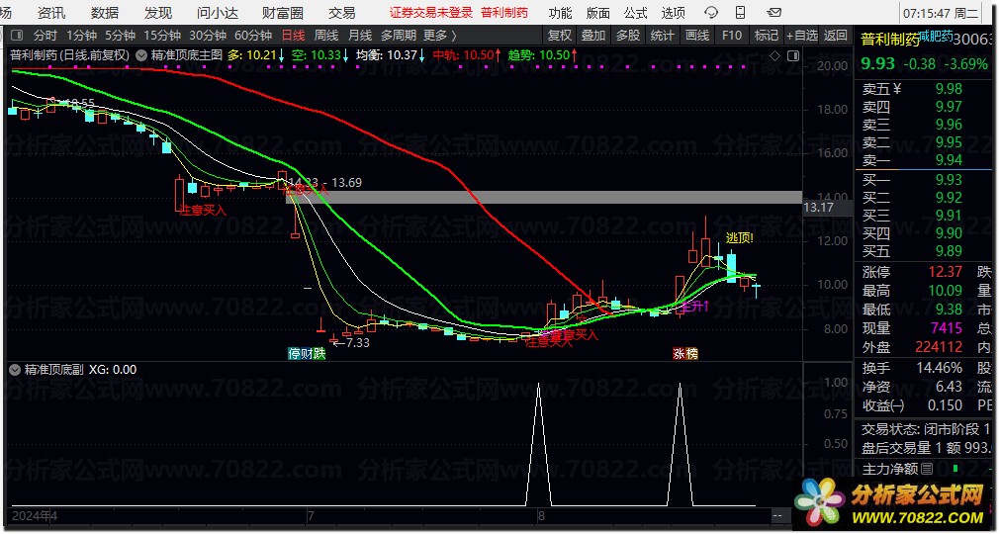Image resolution: width=1000 pixels, height=534 pixels.
Task: Open the 版面 menu
Action: (x=597, y=12)
